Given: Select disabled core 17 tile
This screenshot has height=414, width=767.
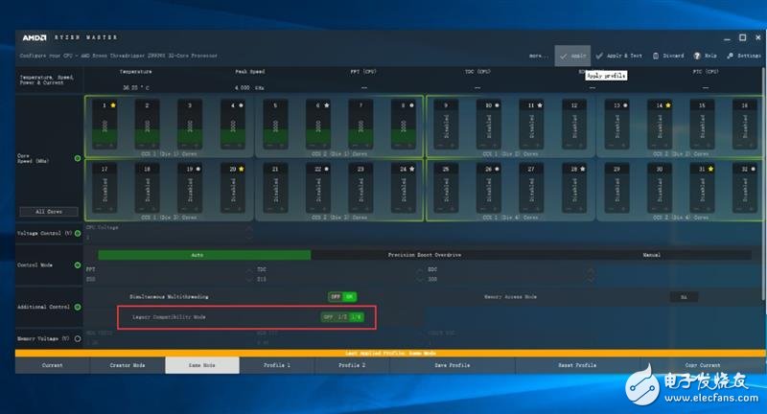Looking at the screenshot, I should [105, 188].
